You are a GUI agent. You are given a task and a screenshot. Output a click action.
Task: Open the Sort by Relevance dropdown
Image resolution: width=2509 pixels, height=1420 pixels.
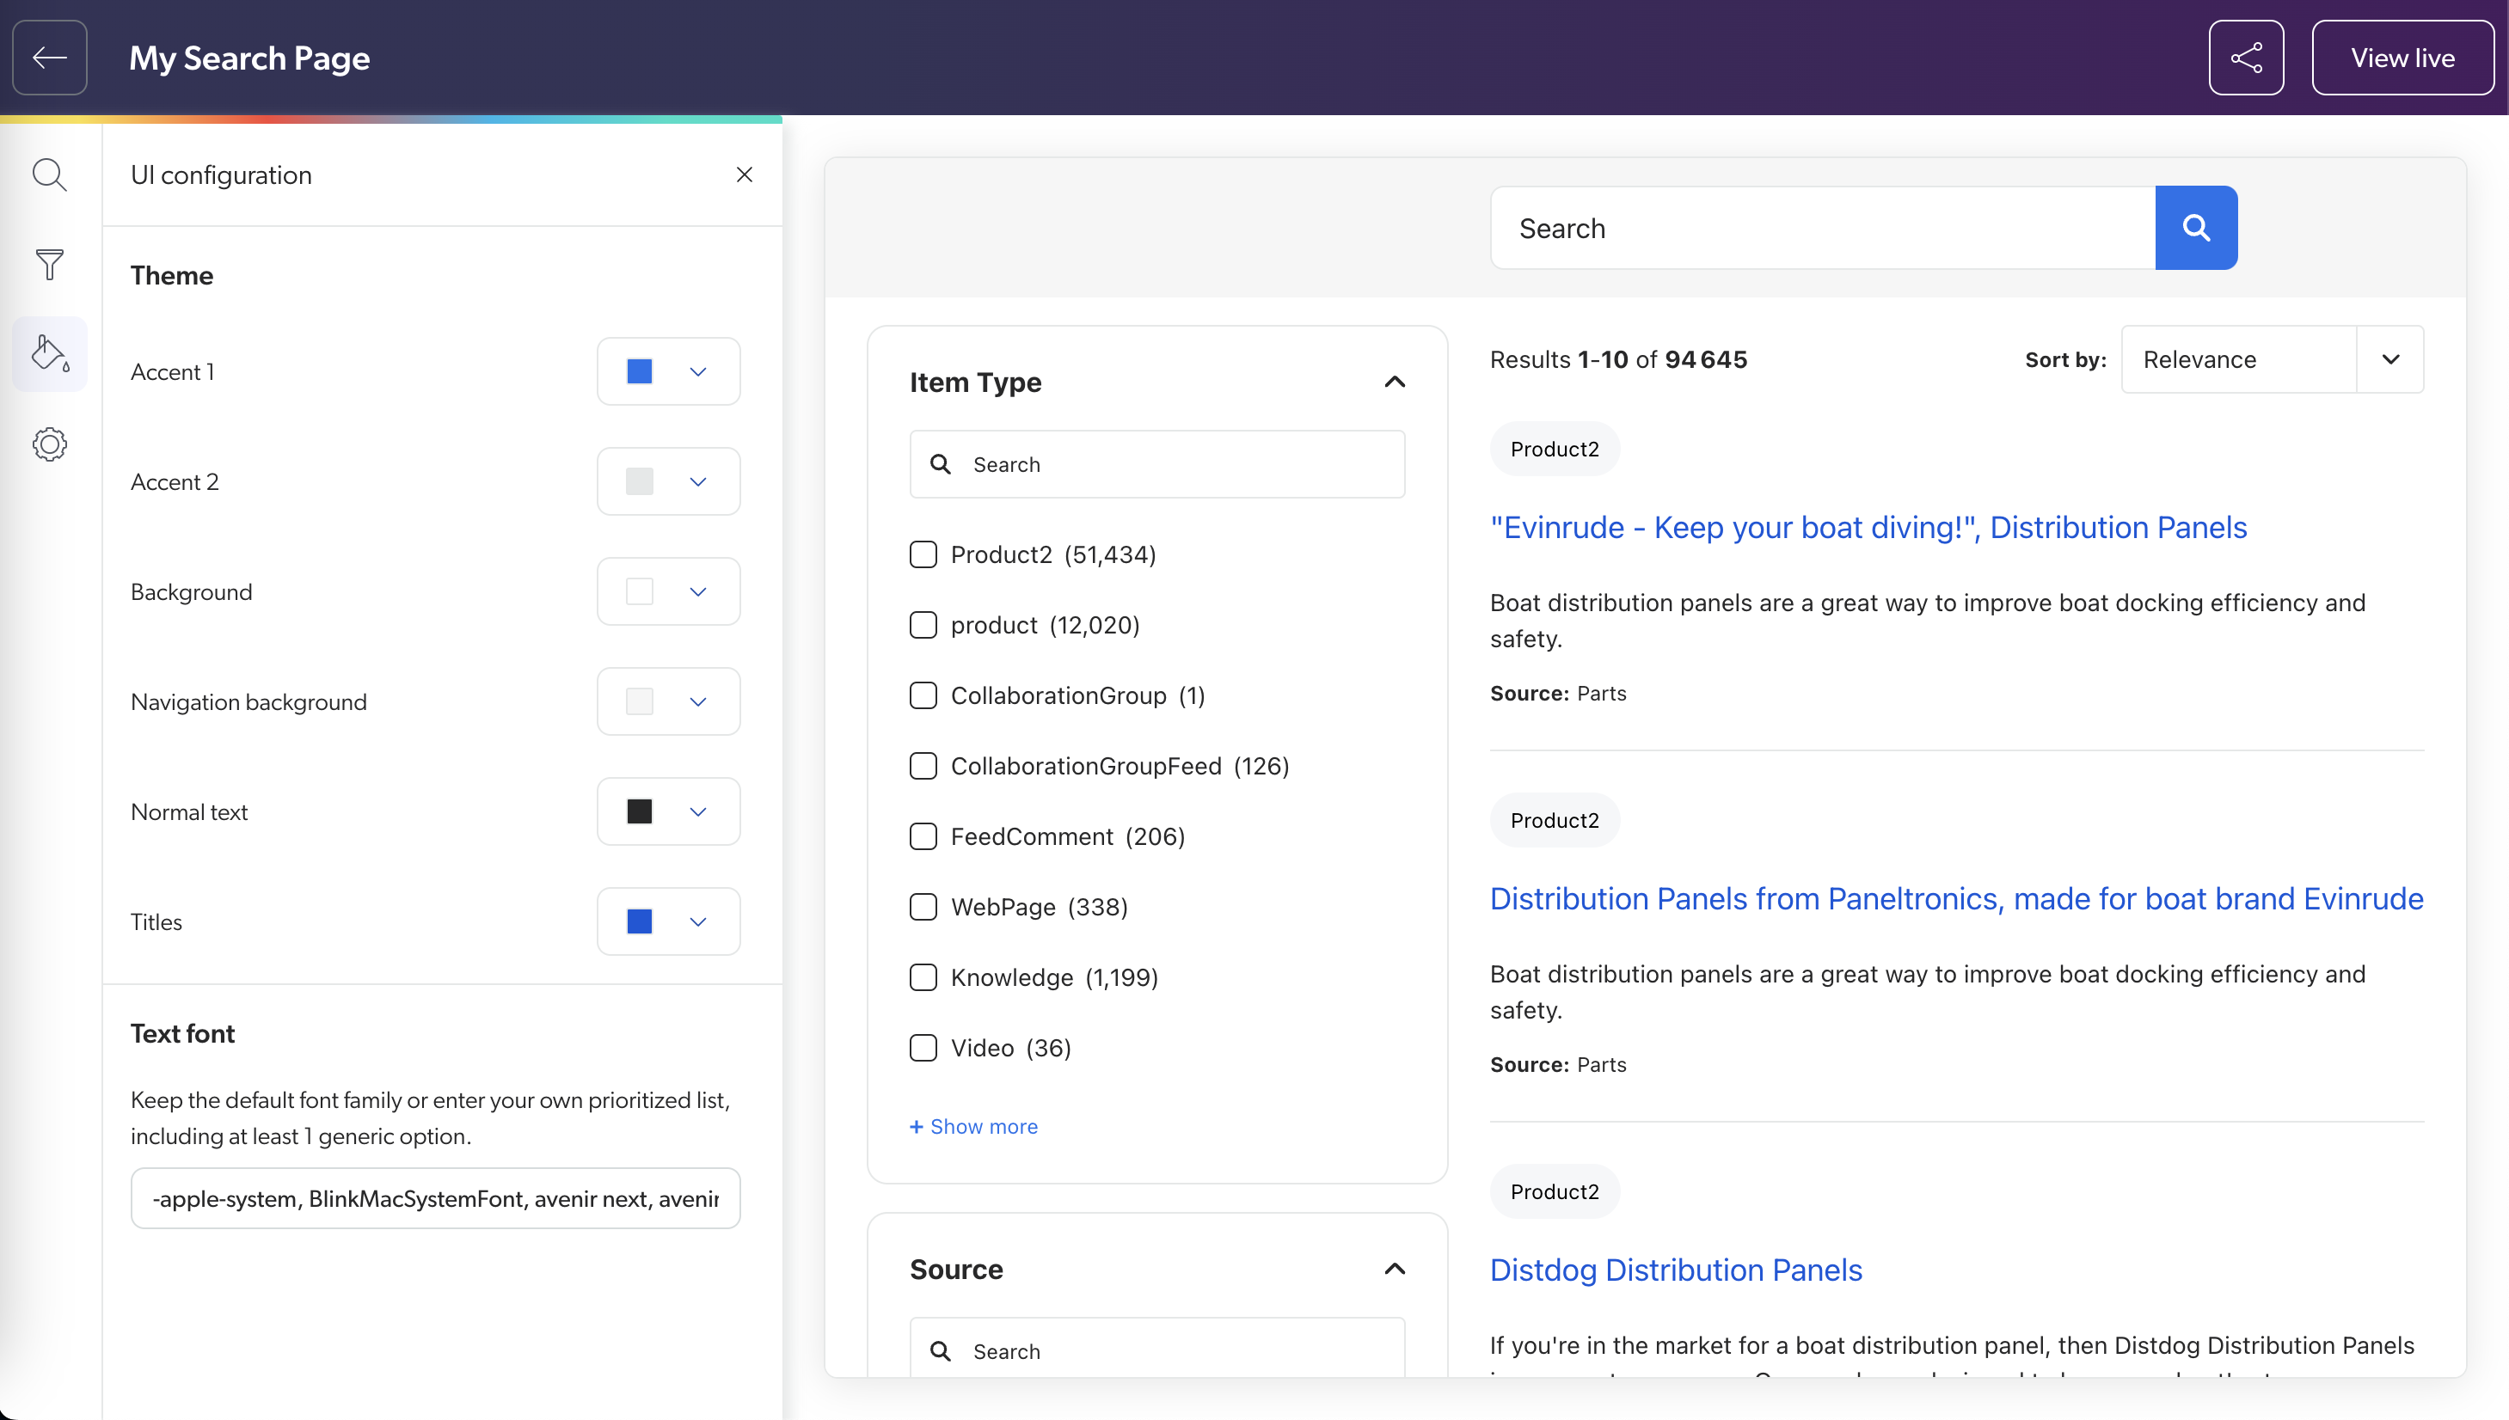pyautogui.click(x=2272, y=360)
